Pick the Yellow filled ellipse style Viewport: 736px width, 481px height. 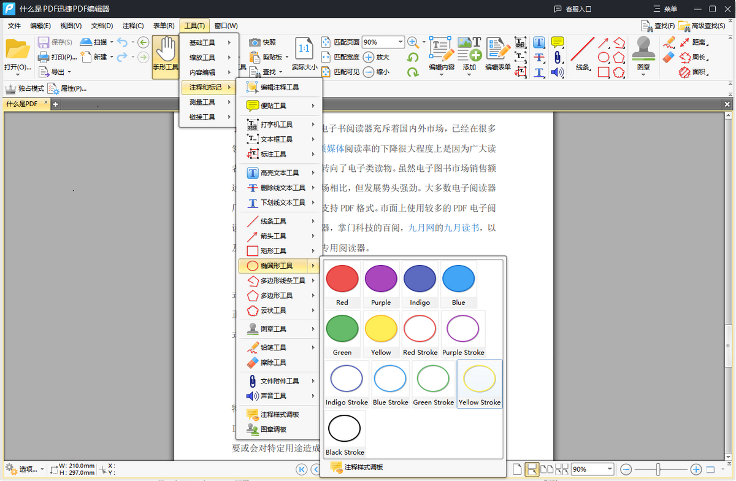coord(381,334)
